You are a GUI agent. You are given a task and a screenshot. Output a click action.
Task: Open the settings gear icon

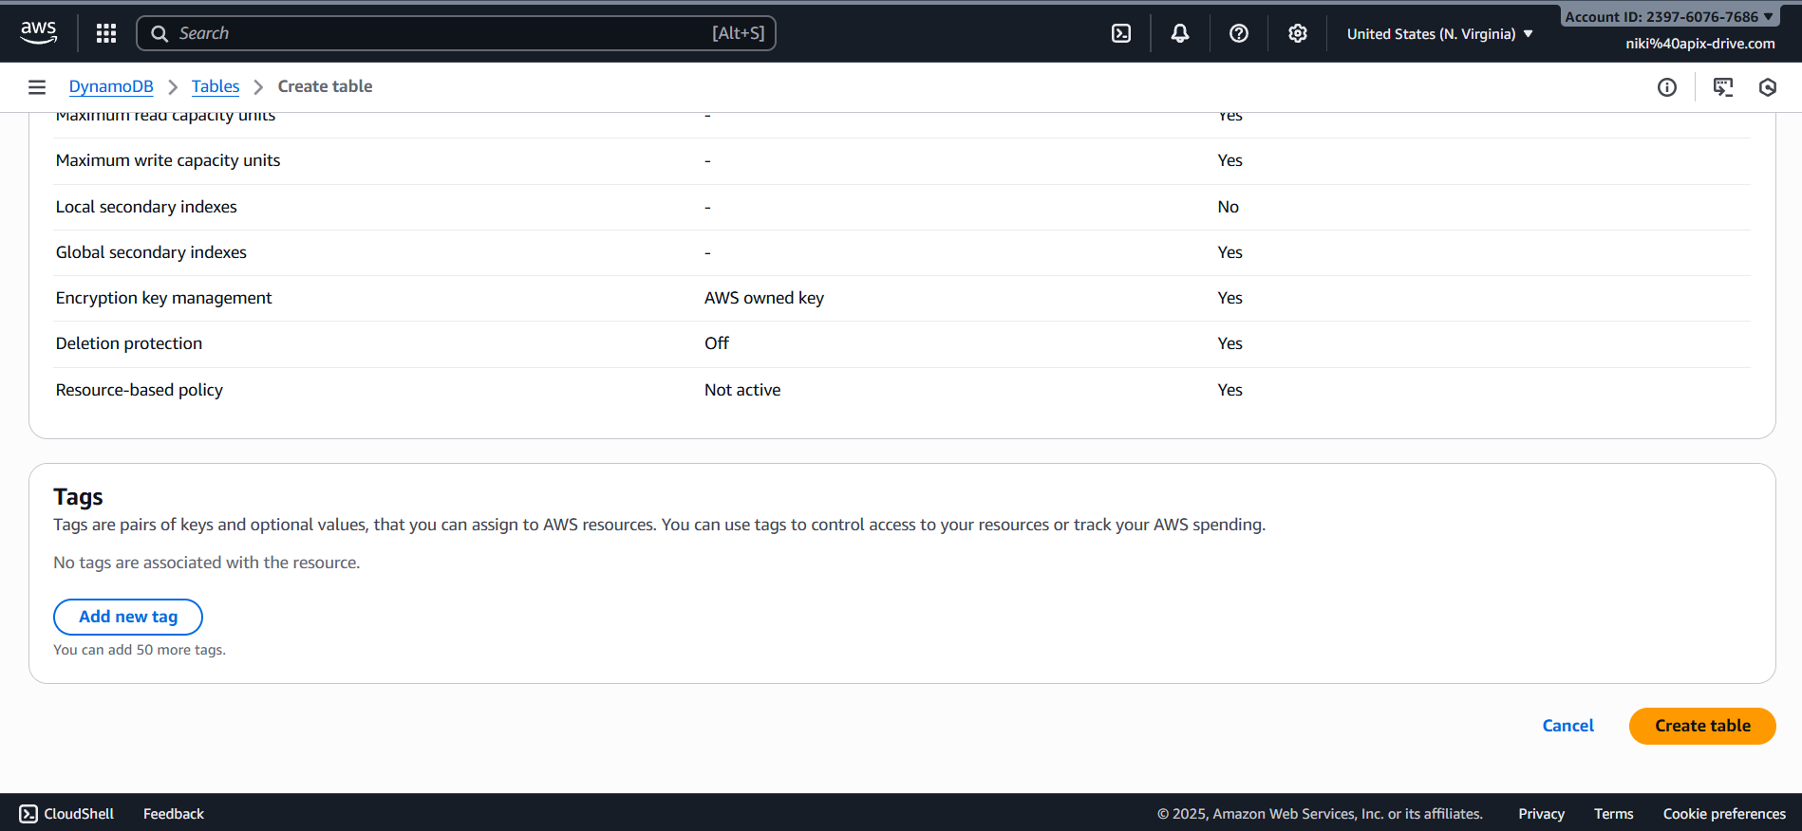click(x=1298, y=33)
